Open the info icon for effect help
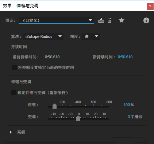The width and height of the screenshot is (154, 144). tap(146, 20)
